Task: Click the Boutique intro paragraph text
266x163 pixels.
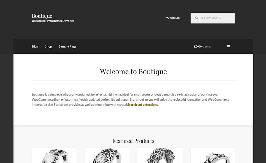Action: click(131, 100)
